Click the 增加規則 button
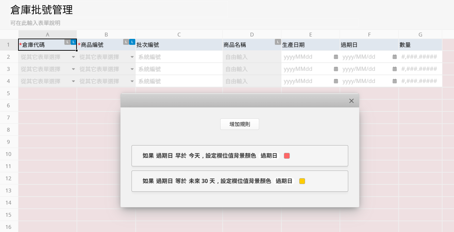Screen dimensions: 454x232 [x=239, y=124]
